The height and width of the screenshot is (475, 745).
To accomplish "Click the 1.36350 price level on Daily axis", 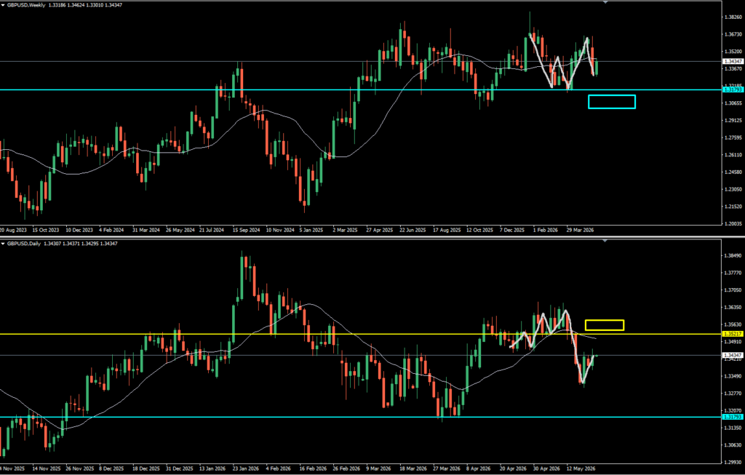I will 733,307.
